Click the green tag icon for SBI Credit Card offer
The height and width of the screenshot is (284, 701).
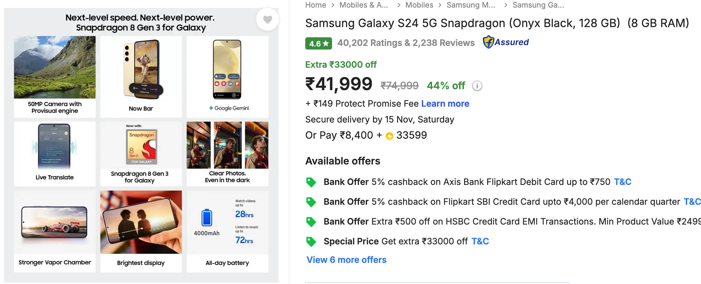tap(311, 202)
